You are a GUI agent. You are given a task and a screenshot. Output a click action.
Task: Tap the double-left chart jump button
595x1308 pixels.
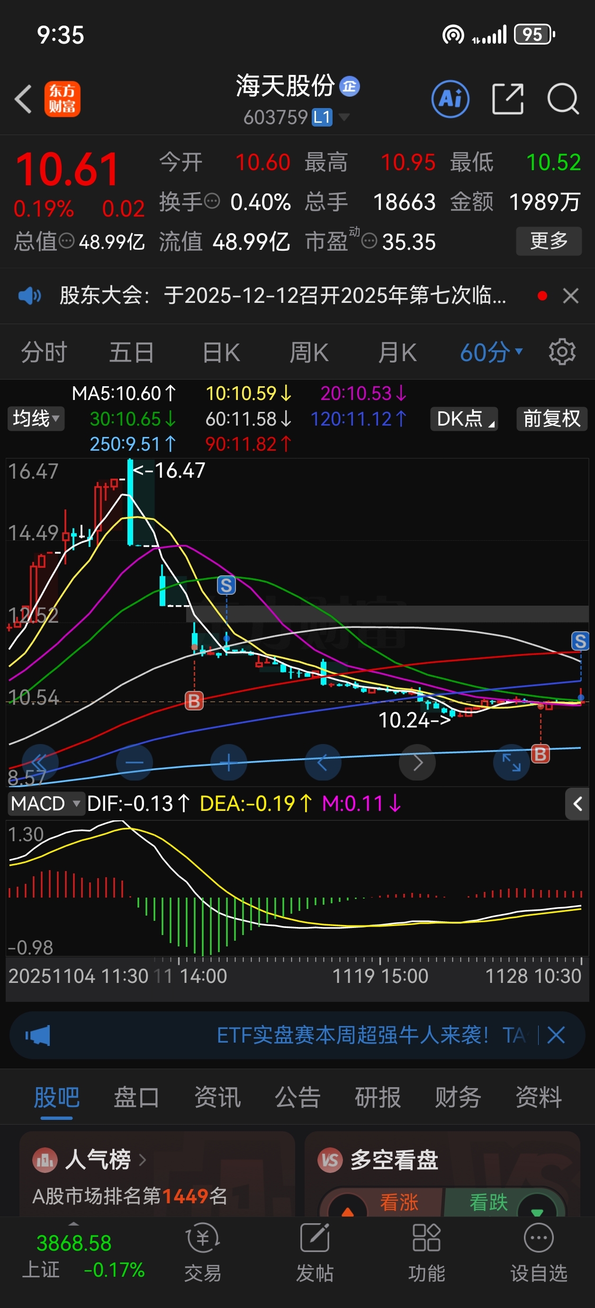(x=40, y=762)
